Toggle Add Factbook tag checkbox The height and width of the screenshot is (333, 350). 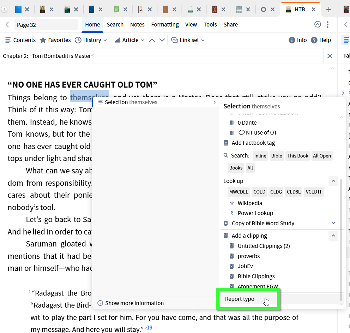coord(226,143)
